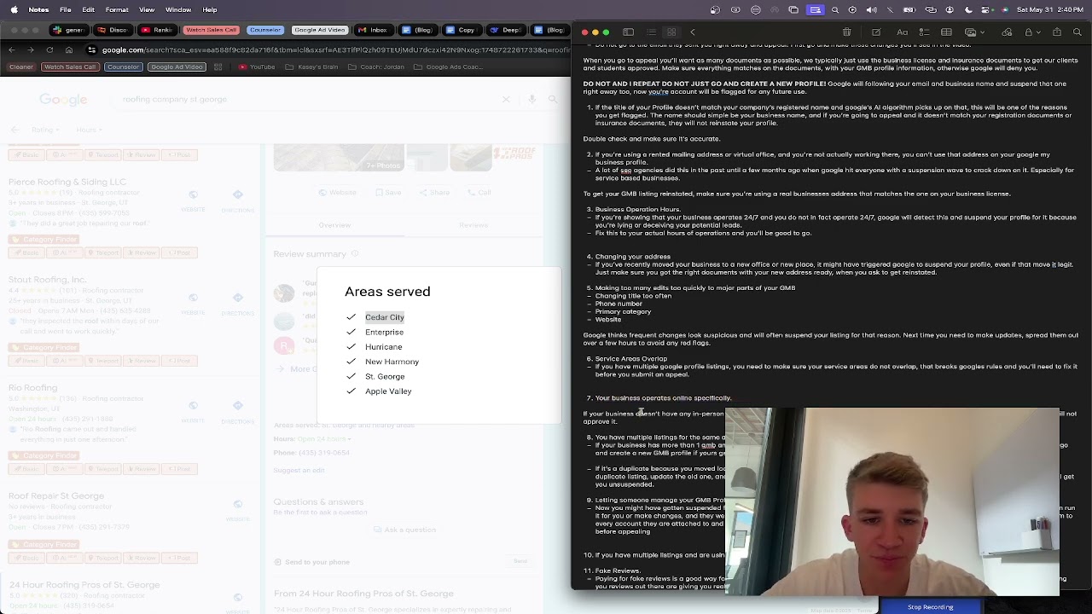Viewport: 1092px width, 614px height.
Task: Open the Stout Roofing, Inc. listing
Action: click(48, 280)
